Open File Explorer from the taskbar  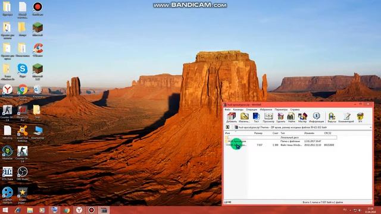click(30, 210)
